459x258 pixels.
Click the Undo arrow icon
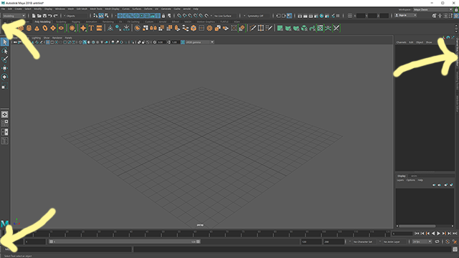[50, 16]
